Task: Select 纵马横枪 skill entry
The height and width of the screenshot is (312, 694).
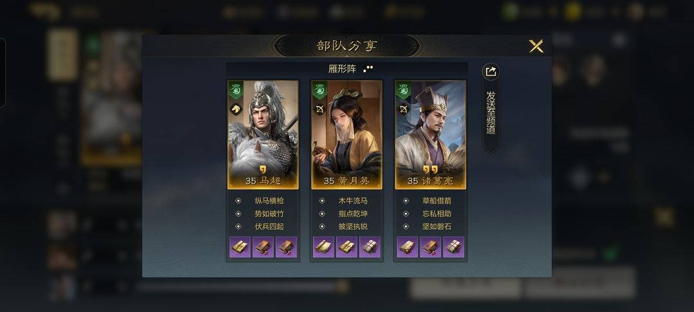Action: pyautogui.click(x=269, y=201)
